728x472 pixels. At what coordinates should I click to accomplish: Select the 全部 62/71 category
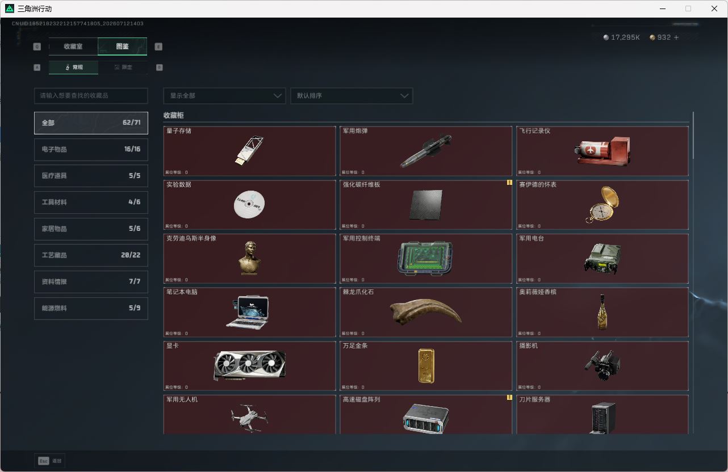pos(91,123)
